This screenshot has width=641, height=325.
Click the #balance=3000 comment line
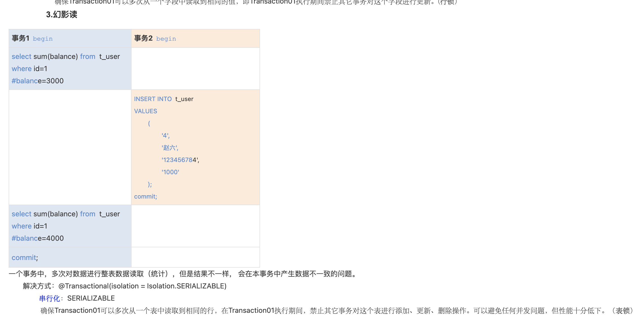coord(38,81)
